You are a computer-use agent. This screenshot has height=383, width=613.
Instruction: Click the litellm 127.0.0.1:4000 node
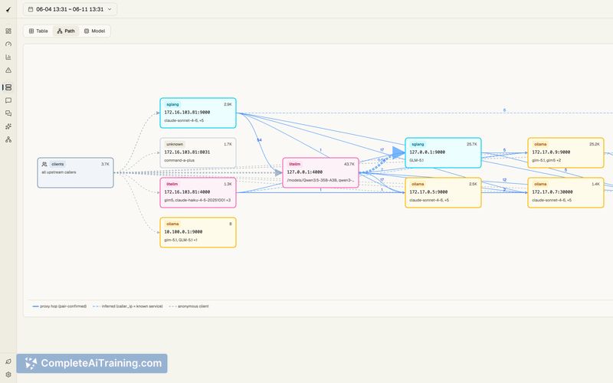(320, 173)
